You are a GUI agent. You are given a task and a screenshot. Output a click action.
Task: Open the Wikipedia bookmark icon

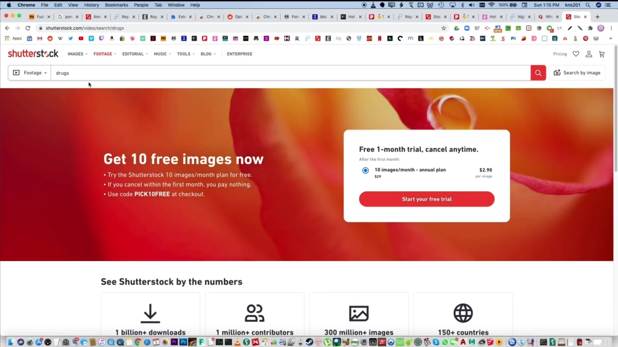(x=60, y=39)
